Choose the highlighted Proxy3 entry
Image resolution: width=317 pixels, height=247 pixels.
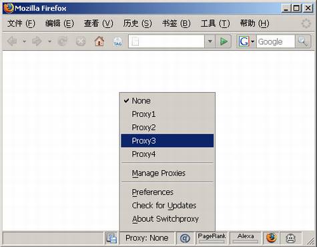(168, 141)
